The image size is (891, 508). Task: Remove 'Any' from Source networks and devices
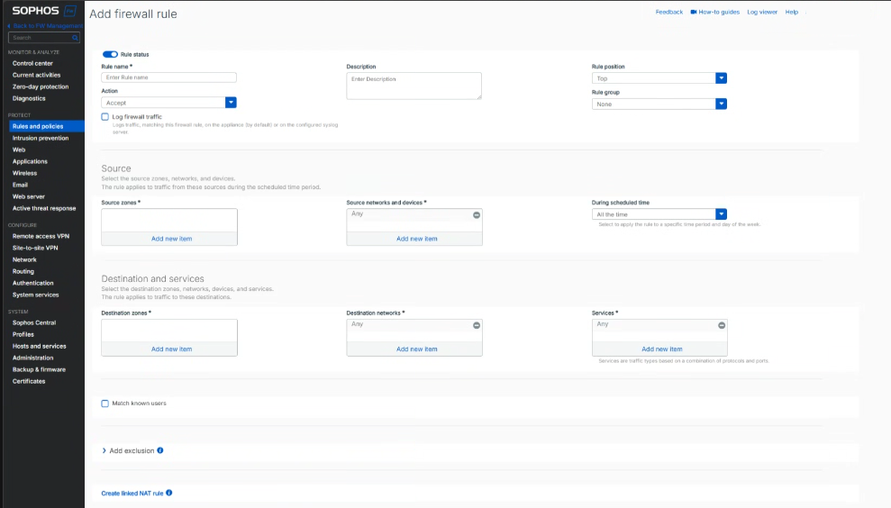[x=477, y=214]
